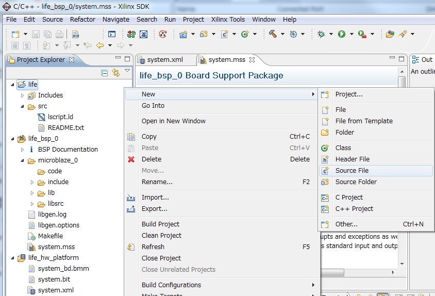Expand the BSP Documentation node
Screen dimensions: 435x296
click(x=23, y=150)
